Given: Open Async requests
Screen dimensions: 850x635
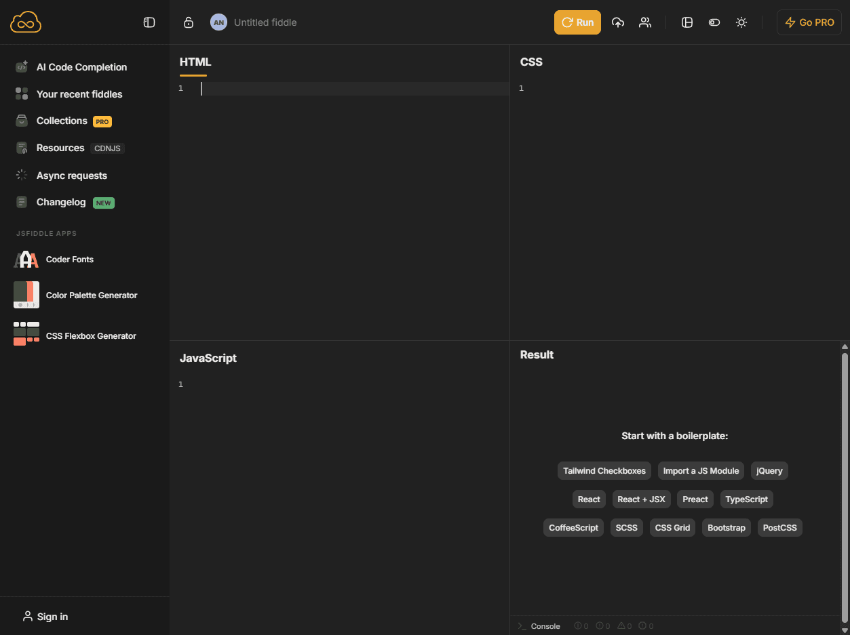Looking at the screenshot, I should 72,176.
